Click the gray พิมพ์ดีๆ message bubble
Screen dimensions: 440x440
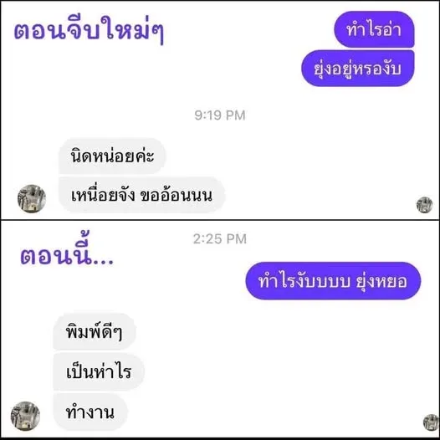coord(95,332)
